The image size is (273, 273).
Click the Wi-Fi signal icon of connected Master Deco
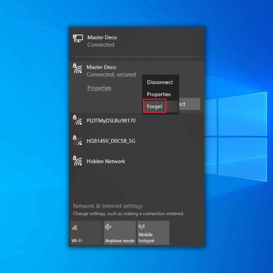tap(78, 68)
